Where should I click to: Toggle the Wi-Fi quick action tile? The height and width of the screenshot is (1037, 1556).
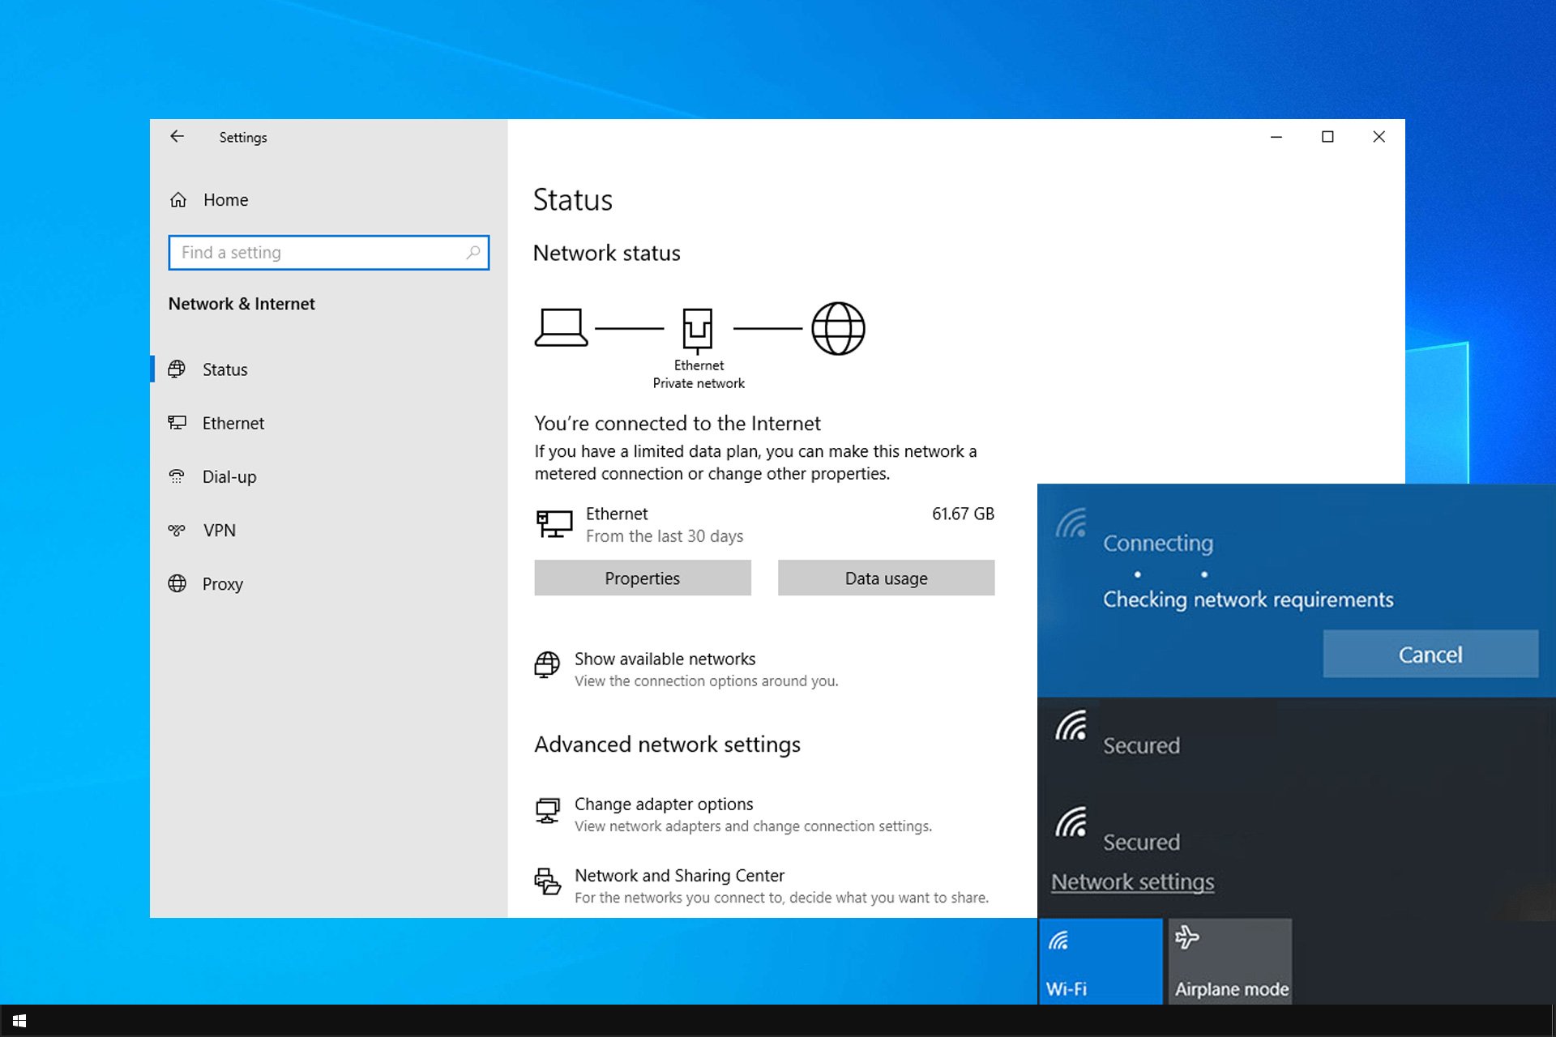1101,962
